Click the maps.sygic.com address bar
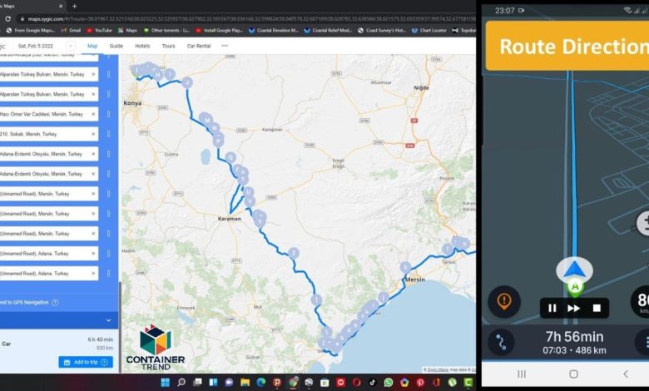649x391 pixels. pos(248,18)
